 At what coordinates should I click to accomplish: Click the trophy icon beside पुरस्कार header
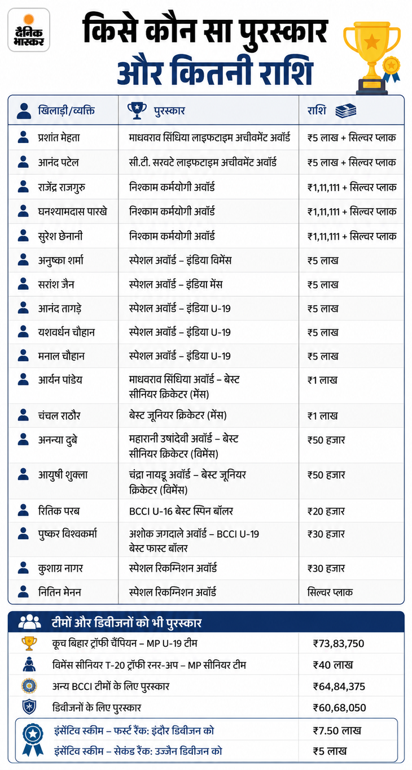(137, 110)
